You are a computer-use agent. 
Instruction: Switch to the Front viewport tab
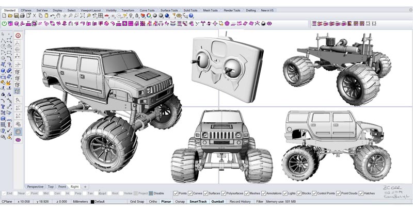click(62, 187)
